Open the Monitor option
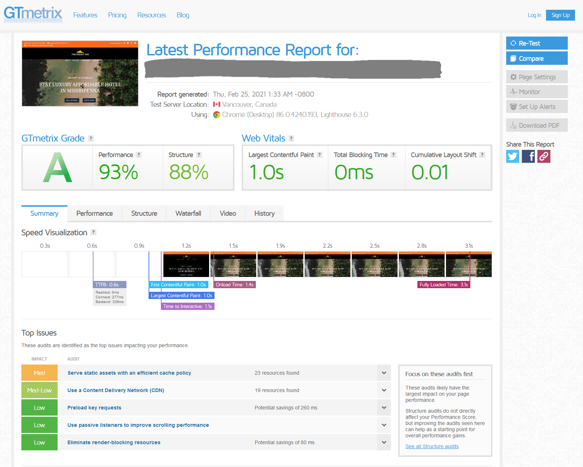583x467 pixels. [x=537, y=92]
